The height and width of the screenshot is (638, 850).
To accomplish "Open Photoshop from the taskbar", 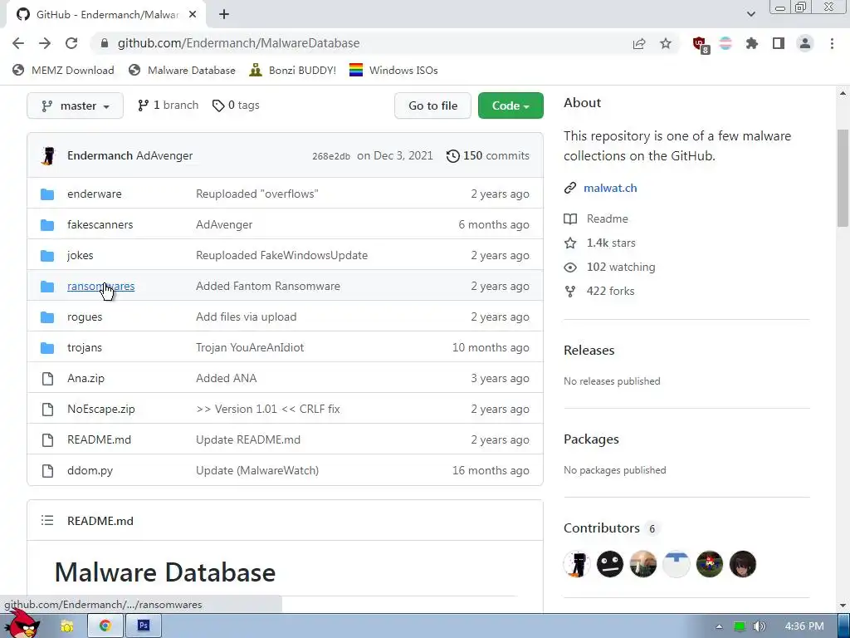I will point(143,626).
